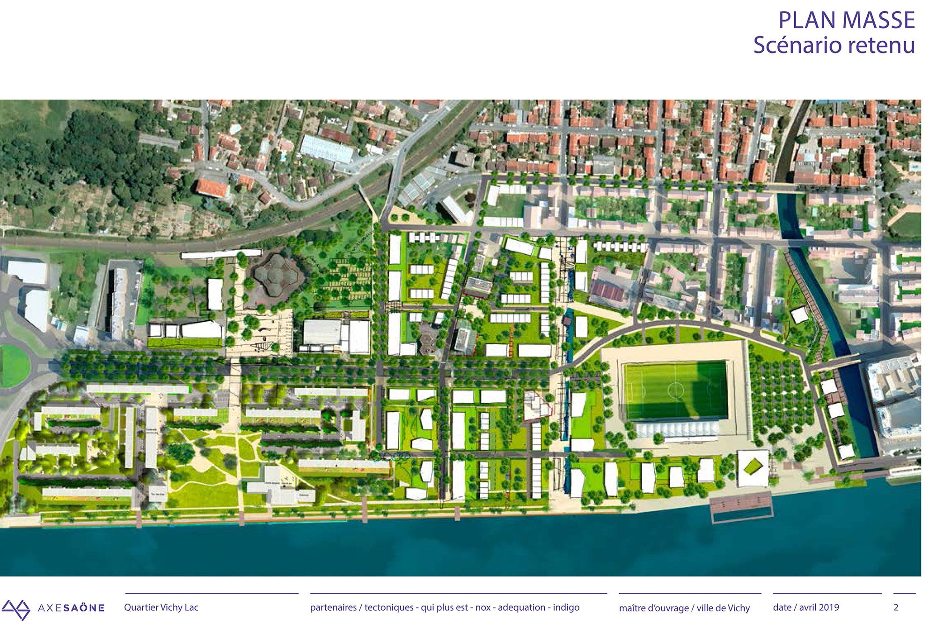Click the Quartier Vichy Lac footer label
This screenshot has height=621, width=936.
161,607
